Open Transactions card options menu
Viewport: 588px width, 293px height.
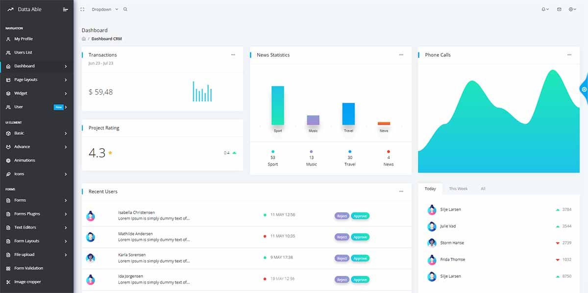pyautogui.click(x=233, y=55)
